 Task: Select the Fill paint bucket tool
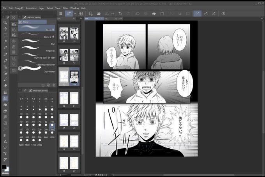coord(5,105)
